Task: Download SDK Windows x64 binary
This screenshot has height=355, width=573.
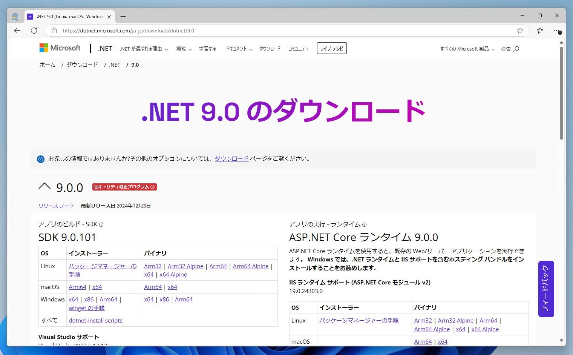Action: pyautogui.click(x=149, y=300)
